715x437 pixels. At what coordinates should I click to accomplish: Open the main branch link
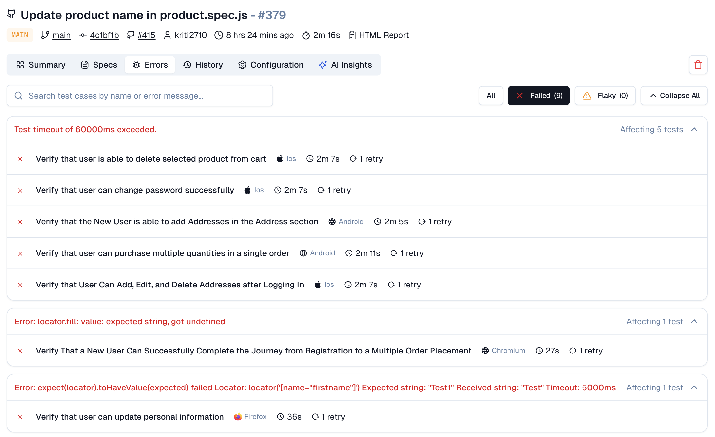[61, 35]
